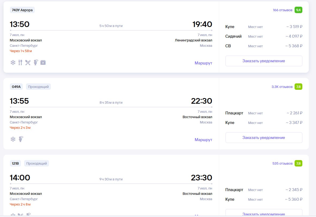The image size is (316, 217).
Task: Click Заказать уведомление for the Аврора train
Action: 264,61
